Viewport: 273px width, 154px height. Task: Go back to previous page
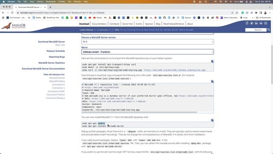tap(3, 12)
